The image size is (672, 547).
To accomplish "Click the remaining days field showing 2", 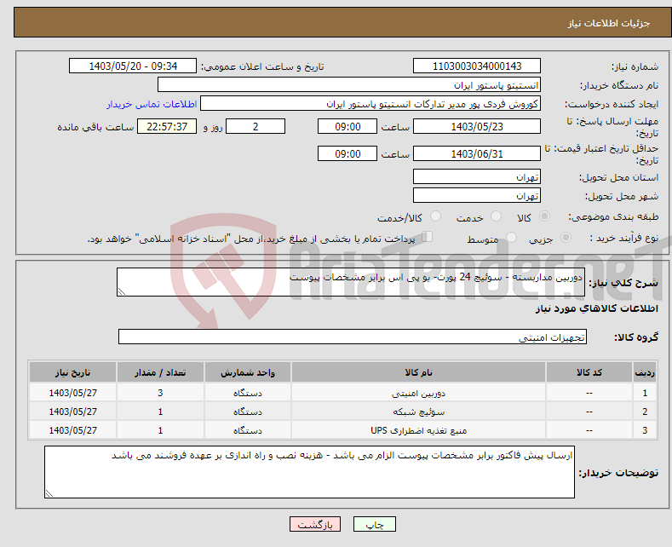I will 256,126.
